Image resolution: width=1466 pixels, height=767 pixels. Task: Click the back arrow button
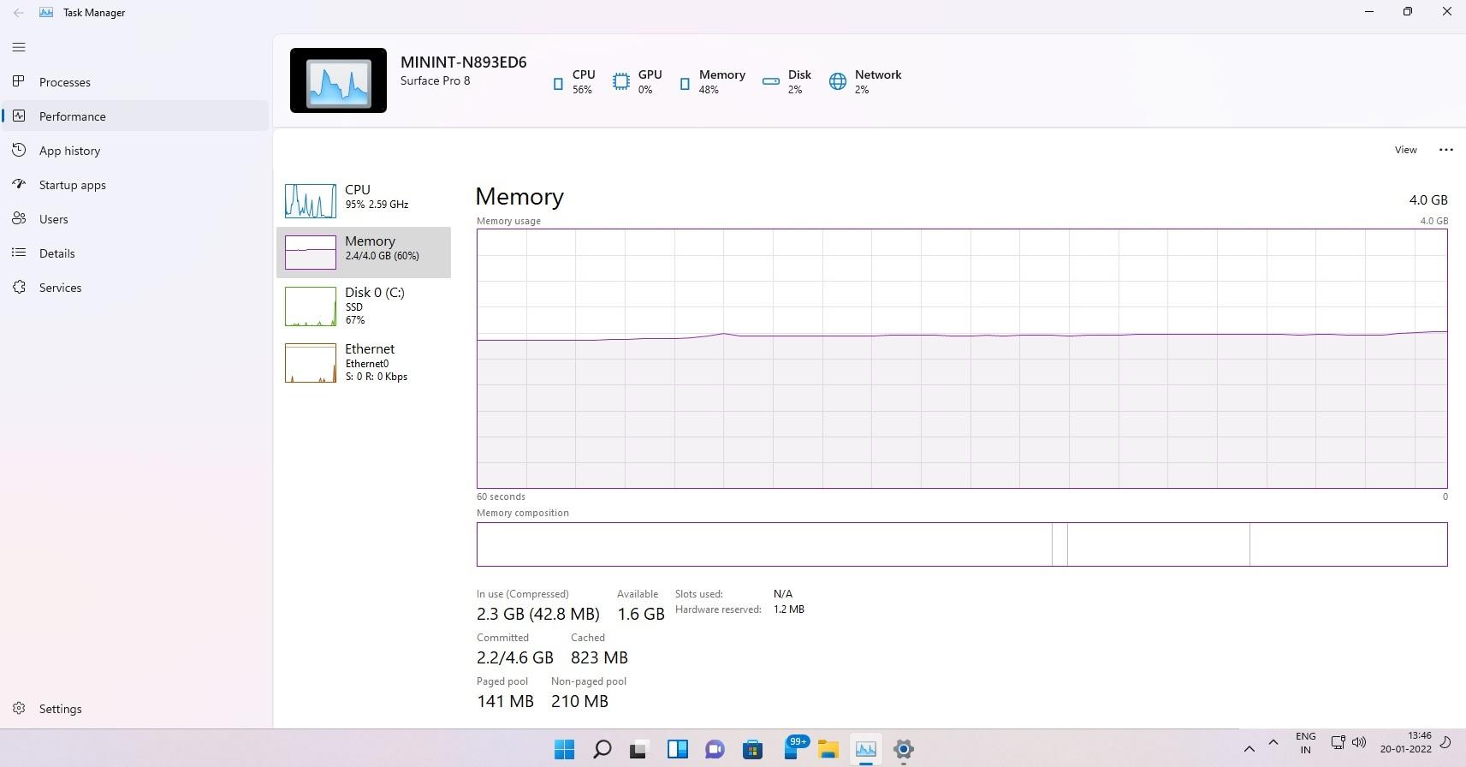19,13
